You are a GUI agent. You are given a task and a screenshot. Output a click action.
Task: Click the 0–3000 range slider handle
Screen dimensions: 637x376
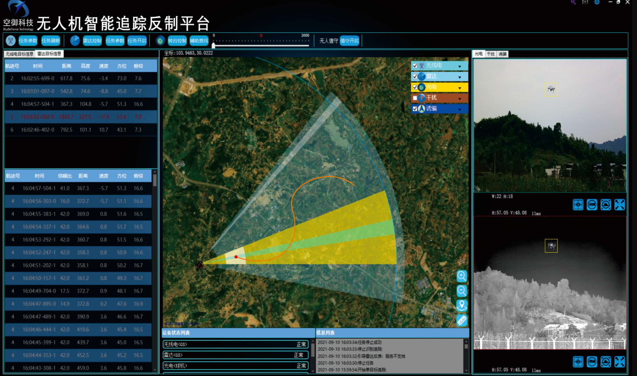coord(213,45)
